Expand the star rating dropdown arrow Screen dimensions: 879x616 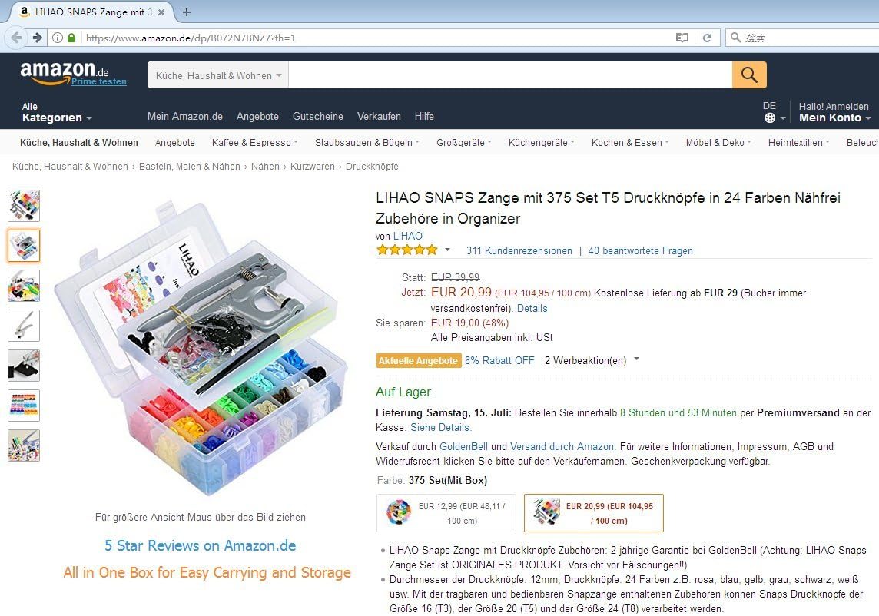(x=447, y=250)
